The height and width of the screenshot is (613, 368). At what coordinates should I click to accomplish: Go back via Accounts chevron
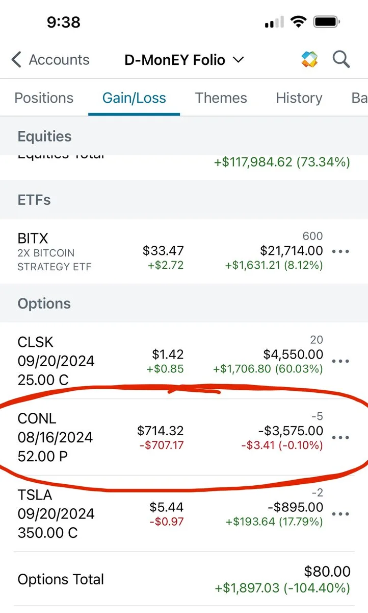click(16, 60)
